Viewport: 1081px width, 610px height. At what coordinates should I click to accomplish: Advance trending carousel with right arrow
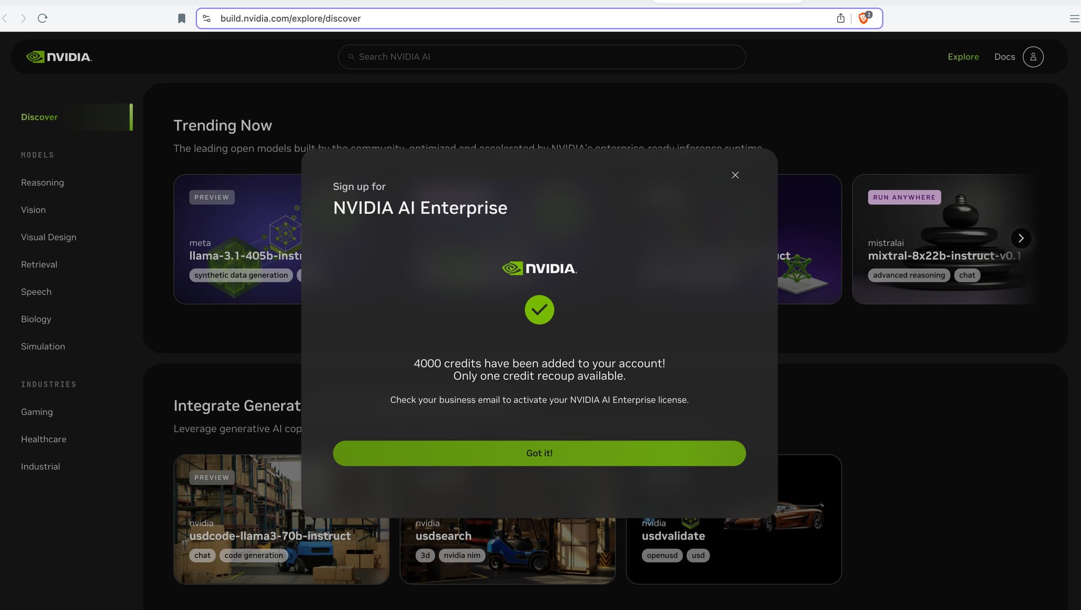[x=1021, y=238]
